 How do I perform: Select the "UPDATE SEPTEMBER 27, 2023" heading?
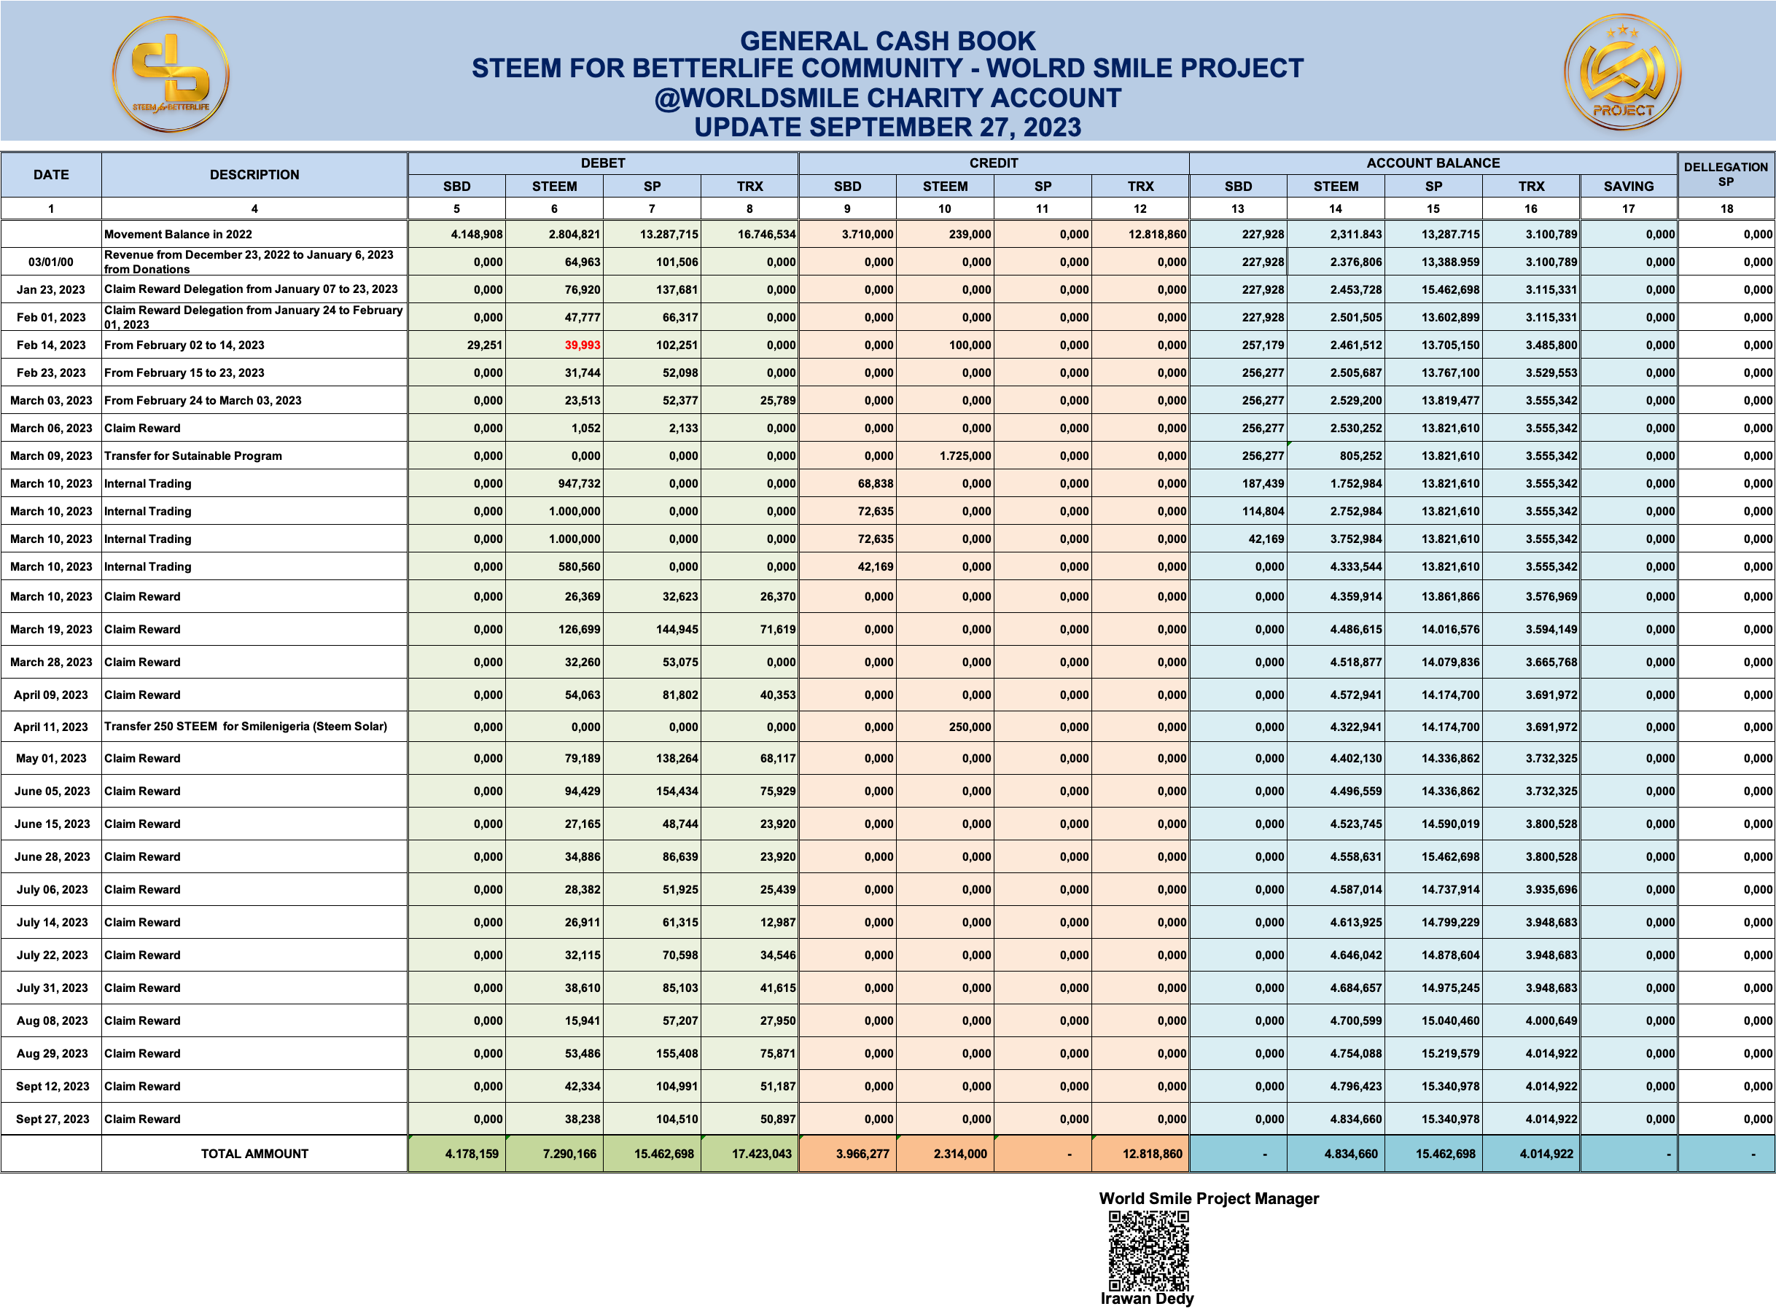887,127
